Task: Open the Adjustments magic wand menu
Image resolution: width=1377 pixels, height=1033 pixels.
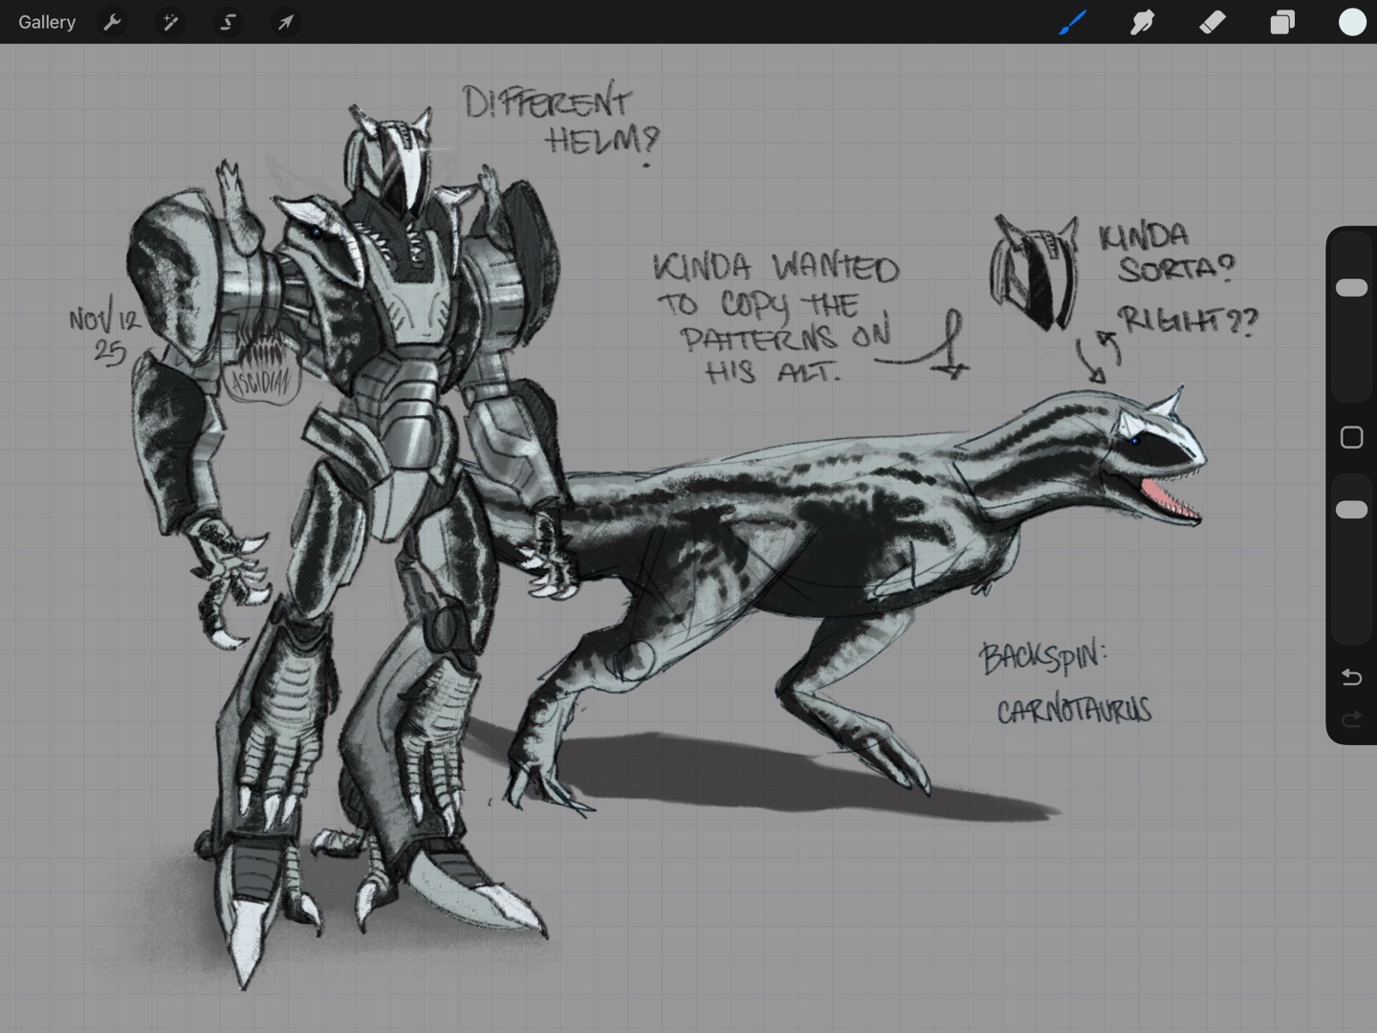Action: 170,22
